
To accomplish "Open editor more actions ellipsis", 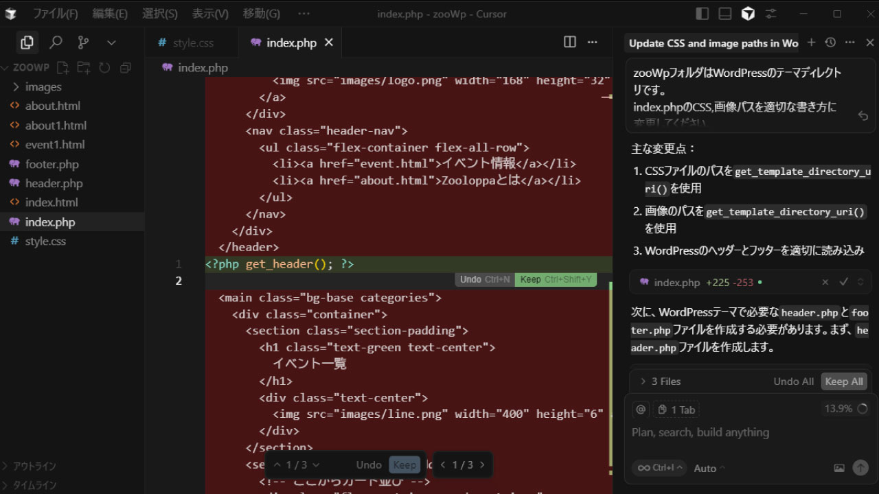I will click(593, 42).
